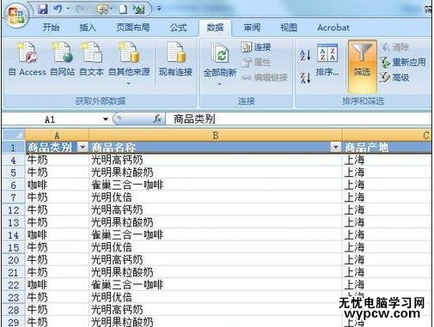The height and width of the screenshot is (327, 434).
Task: Open the Office button menu
Action: [x=15, y=15]
